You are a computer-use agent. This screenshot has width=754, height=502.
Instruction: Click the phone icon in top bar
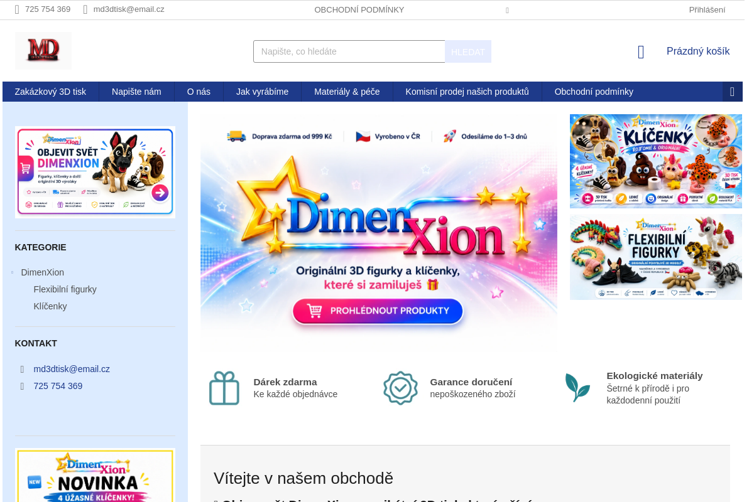pyautogui.click(x=17, y=9)
